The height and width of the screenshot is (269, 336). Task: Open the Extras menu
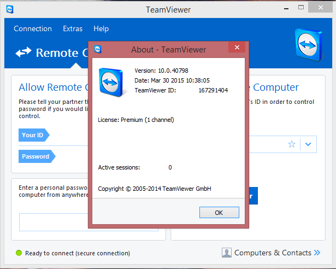tap(73, 28)
